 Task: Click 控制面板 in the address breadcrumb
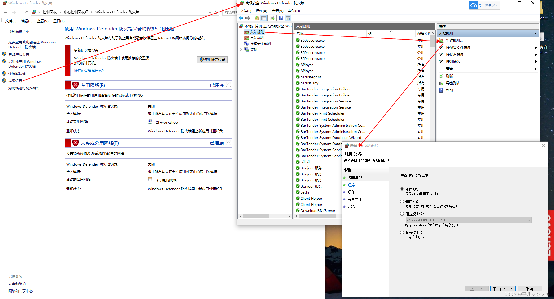(50, 12)
